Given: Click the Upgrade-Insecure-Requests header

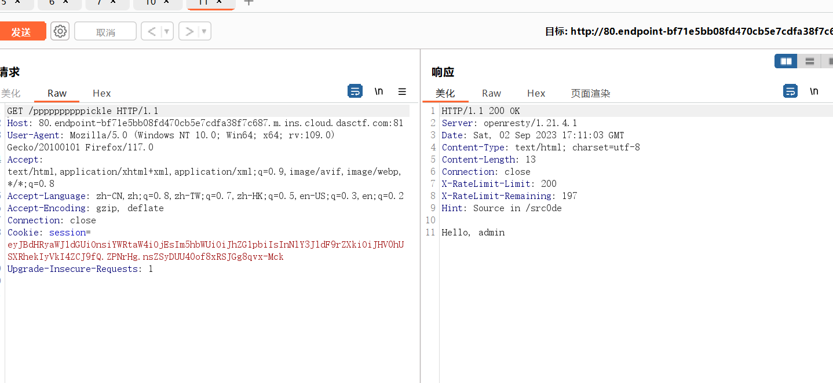Looking at the screenshot, I should pos(80,269).
